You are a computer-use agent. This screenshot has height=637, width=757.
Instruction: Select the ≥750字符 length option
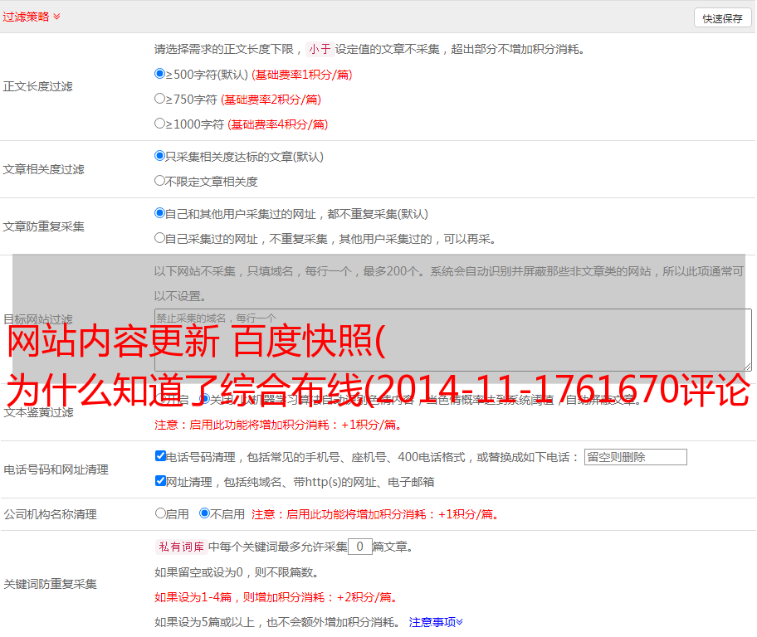click(x=159, y=99)
